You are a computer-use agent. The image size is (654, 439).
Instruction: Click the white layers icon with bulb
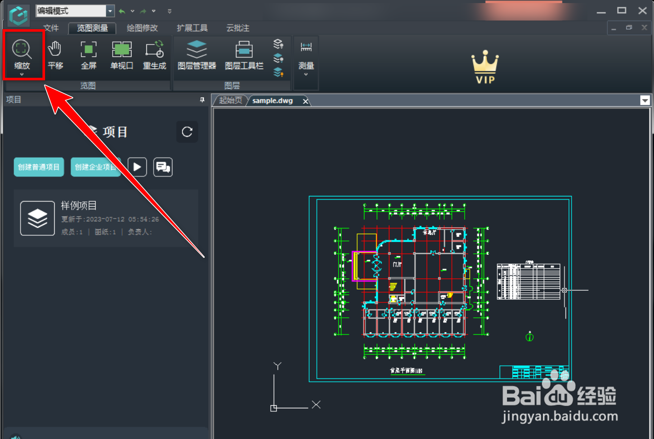[278, 45]
